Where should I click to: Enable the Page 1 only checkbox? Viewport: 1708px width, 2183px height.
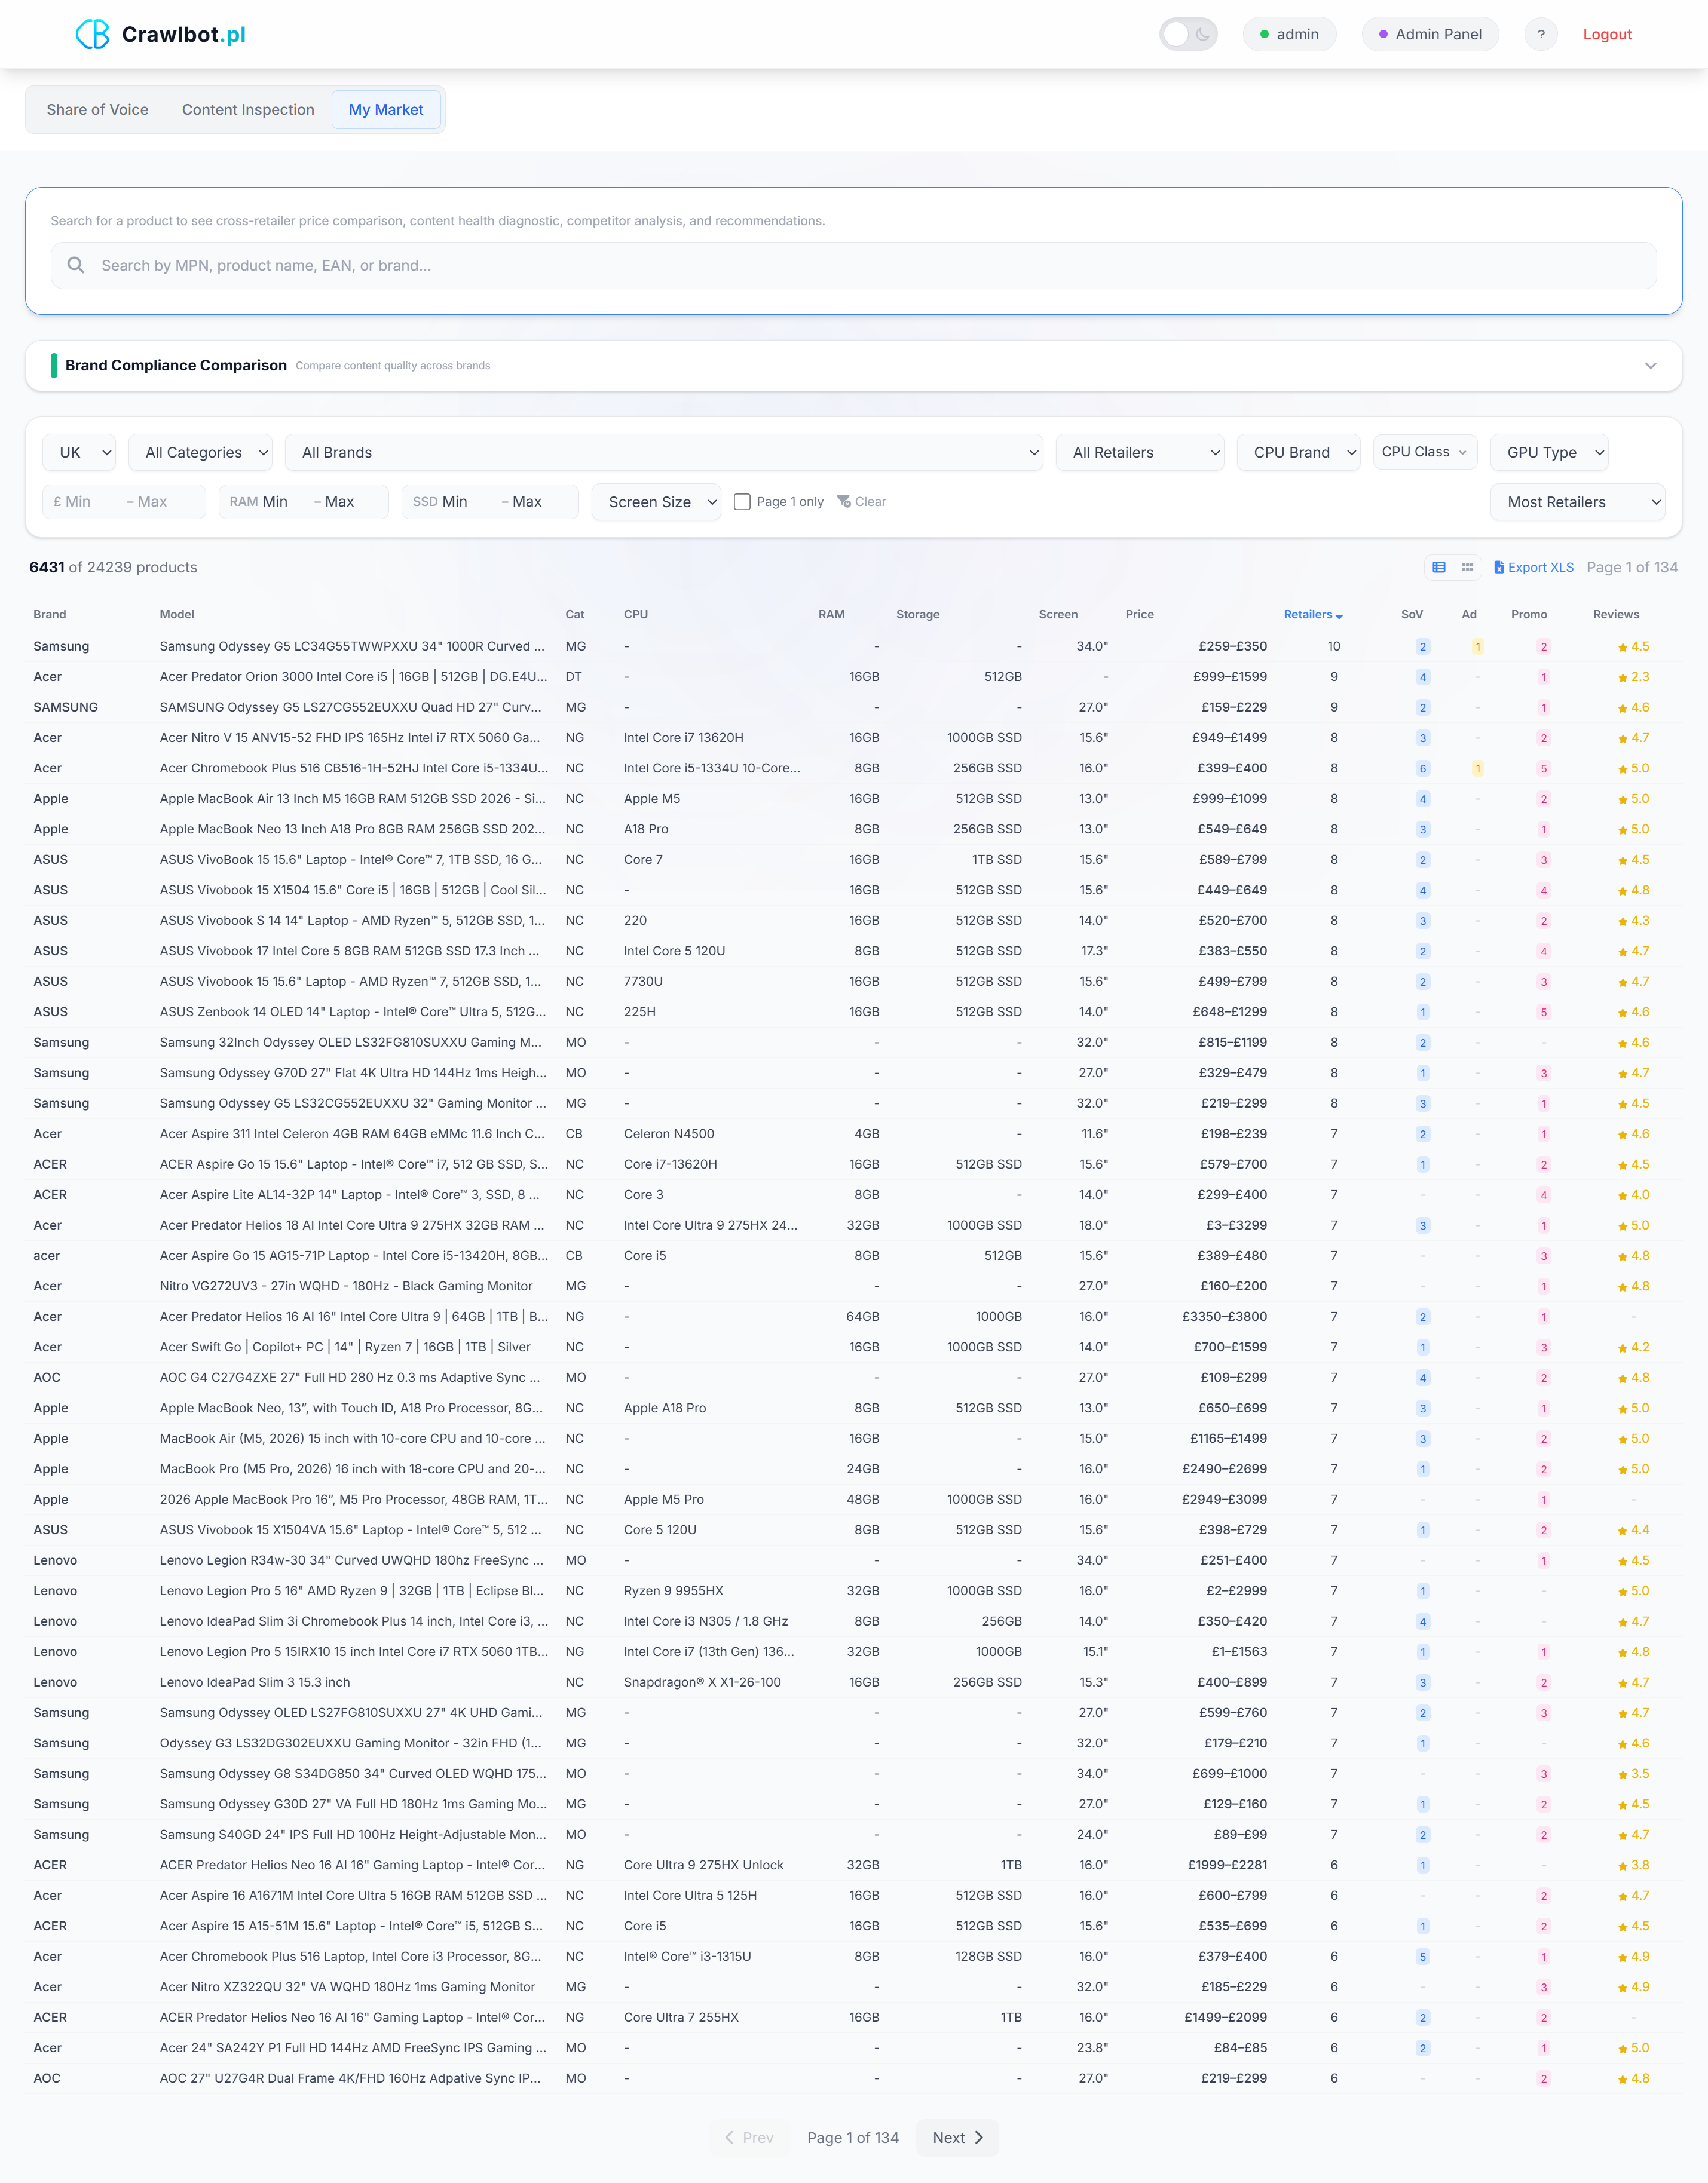pyautogui.click(x=742, y=502)
